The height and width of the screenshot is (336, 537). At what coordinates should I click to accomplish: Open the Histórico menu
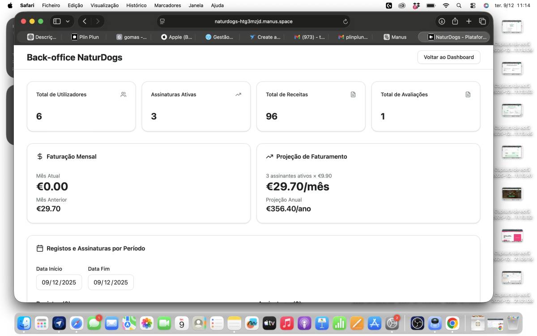tap(136, 5)
